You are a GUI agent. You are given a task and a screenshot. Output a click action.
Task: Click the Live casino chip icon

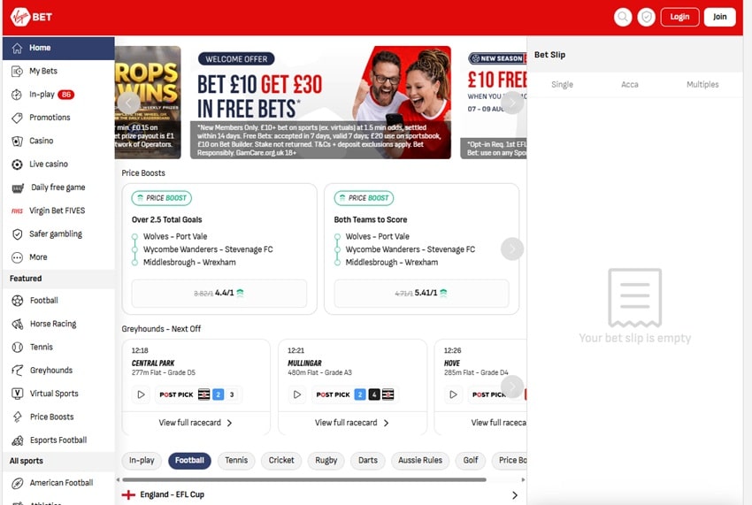(18, 165)
